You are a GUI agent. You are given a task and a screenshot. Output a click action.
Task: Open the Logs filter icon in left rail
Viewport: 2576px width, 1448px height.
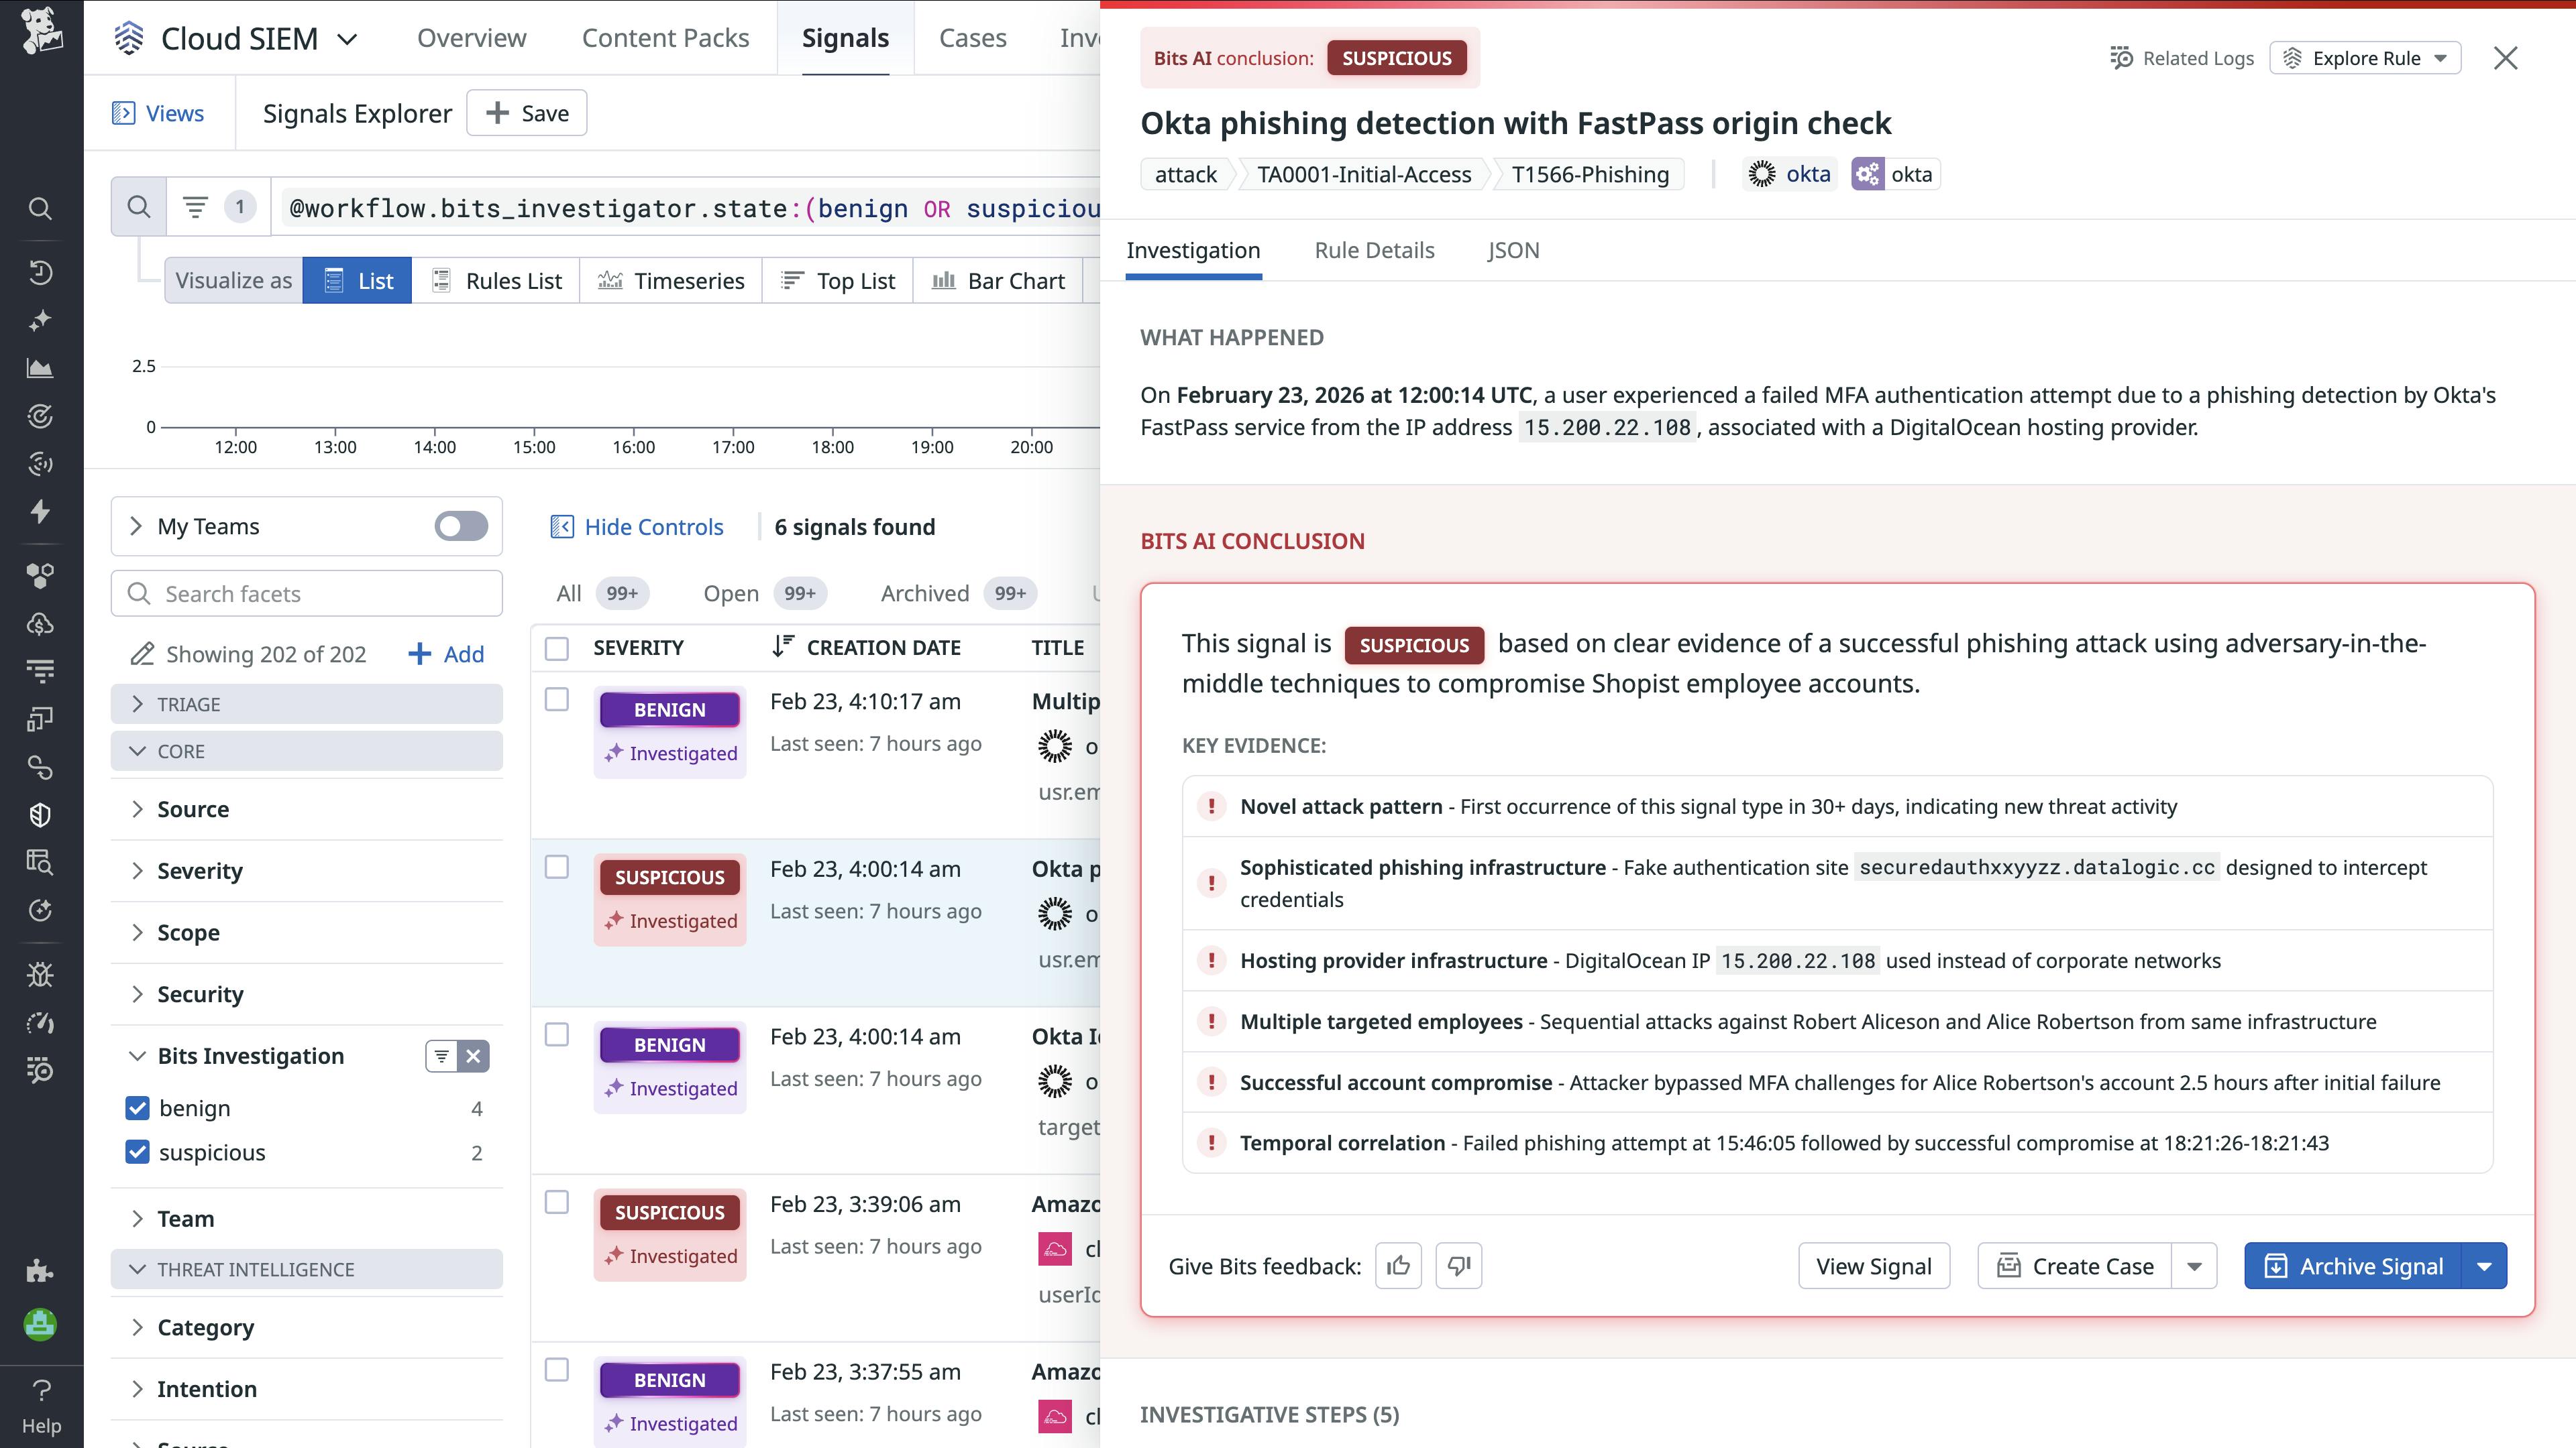[40, 670]
